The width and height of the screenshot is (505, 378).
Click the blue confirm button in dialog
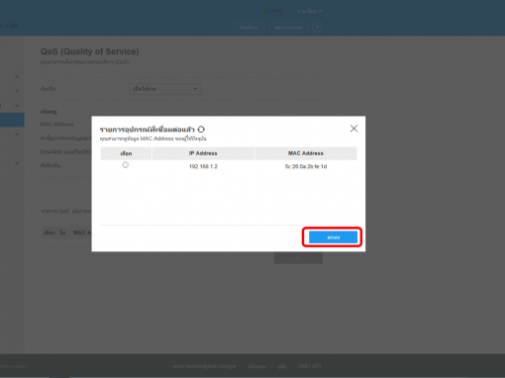tap(333, 237)
